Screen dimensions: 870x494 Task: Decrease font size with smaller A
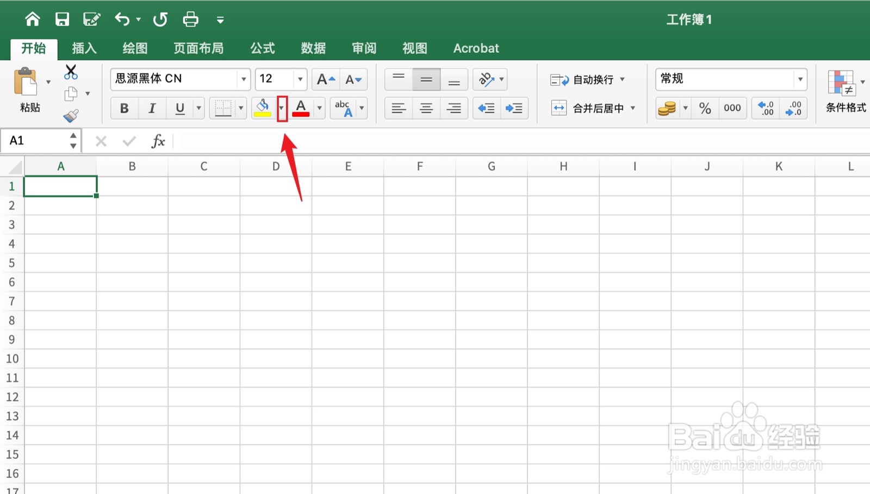[x=353, y=79]
